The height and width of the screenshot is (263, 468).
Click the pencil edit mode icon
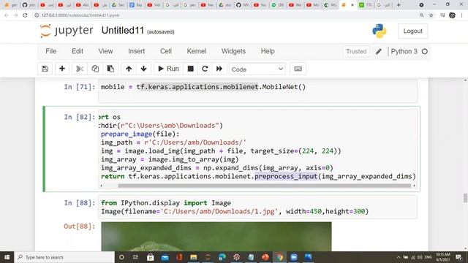pos(379,52)
